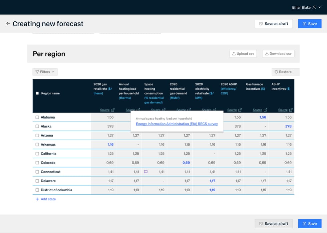Click the blue Save button in footer

coord(310,224)
